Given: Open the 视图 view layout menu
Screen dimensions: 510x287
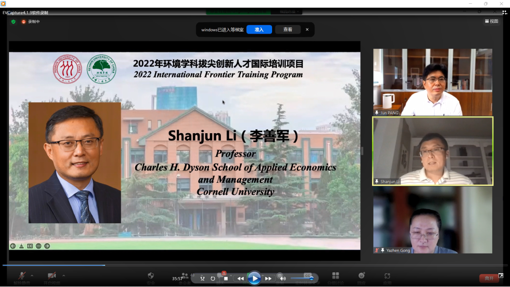Looking at the screenshot, I should pyautogui.click(x=492, y=21).
